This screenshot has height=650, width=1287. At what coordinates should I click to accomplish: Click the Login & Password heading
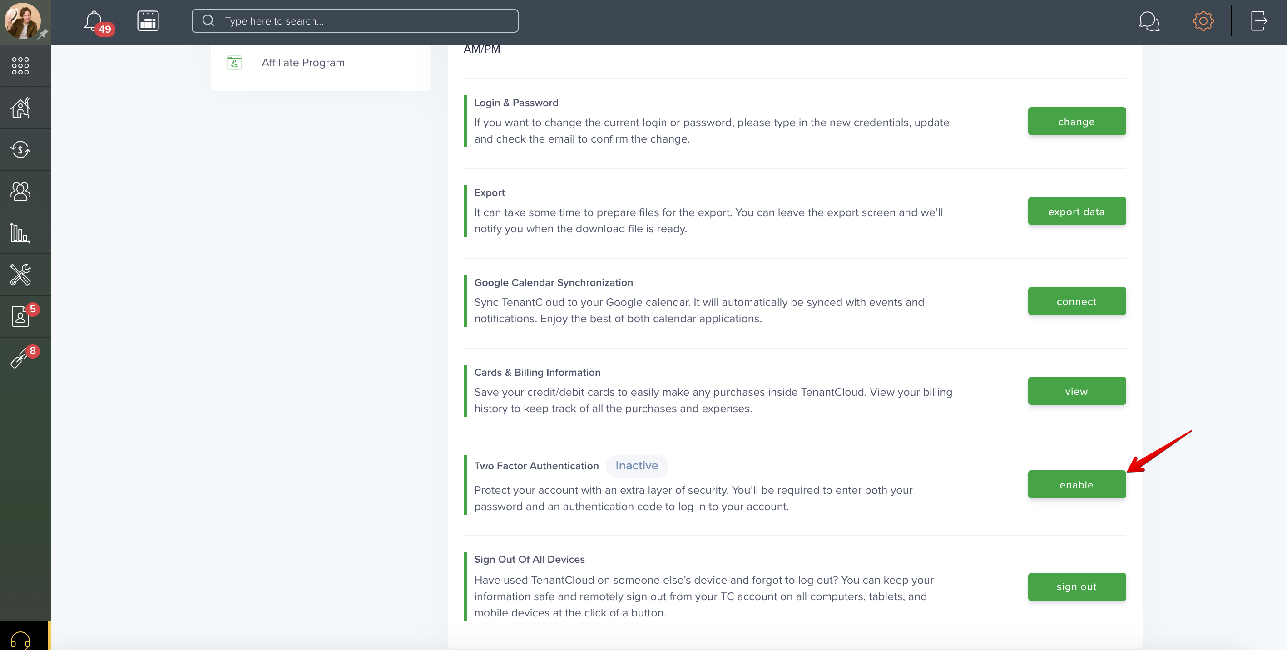coord(516,103)
